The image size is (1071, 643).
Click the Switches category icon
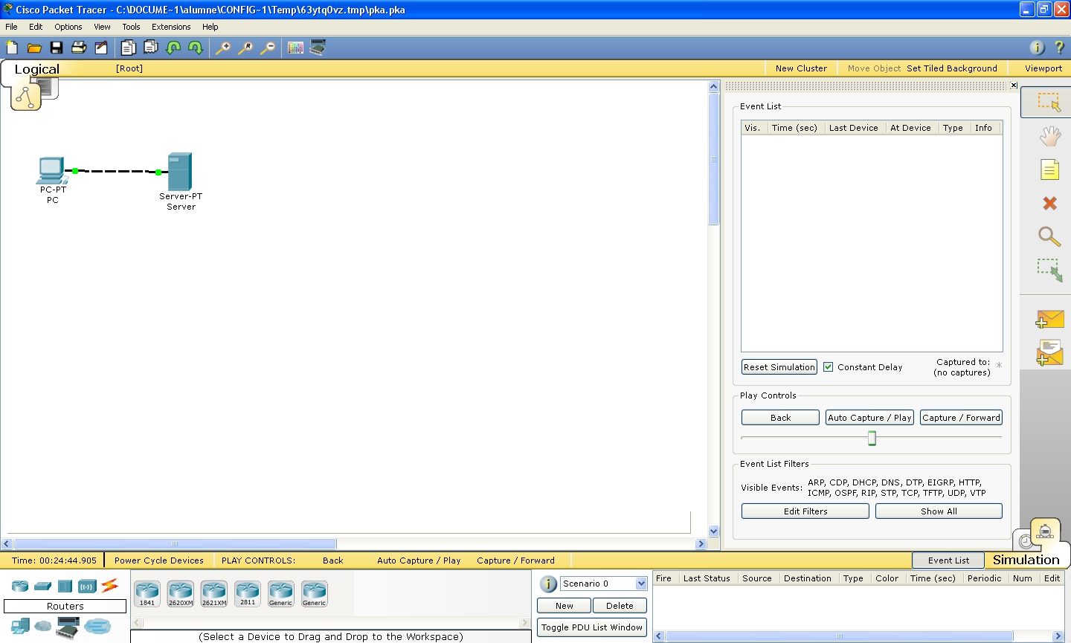[x=43, y=586]
